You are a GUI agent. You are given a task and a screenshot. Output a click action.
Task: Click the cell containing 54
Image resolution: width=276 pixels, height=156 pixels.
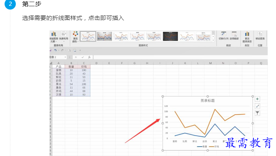71,84
